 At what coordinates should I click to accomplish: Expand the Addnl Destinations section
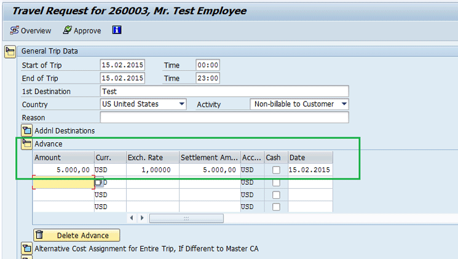pos(26,130)
